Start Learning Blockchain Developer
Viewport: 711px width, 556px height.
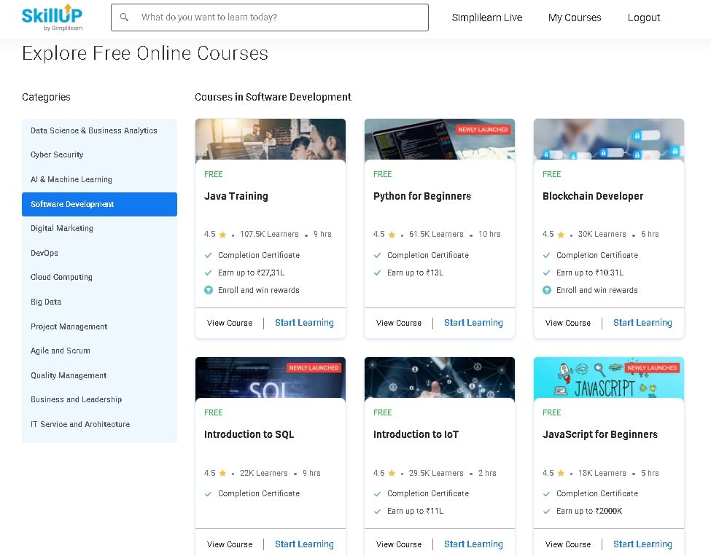(x=642, y=323)
